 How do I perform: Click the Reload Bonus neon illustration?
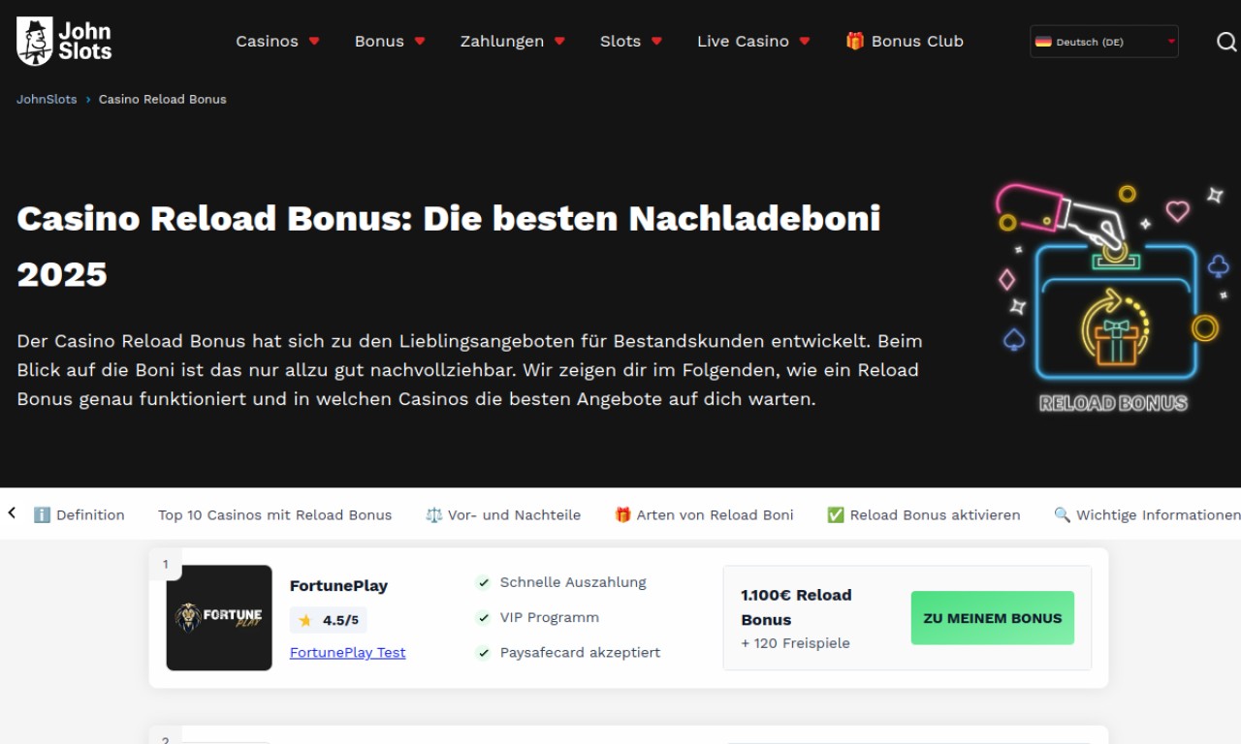(1113, 297)
